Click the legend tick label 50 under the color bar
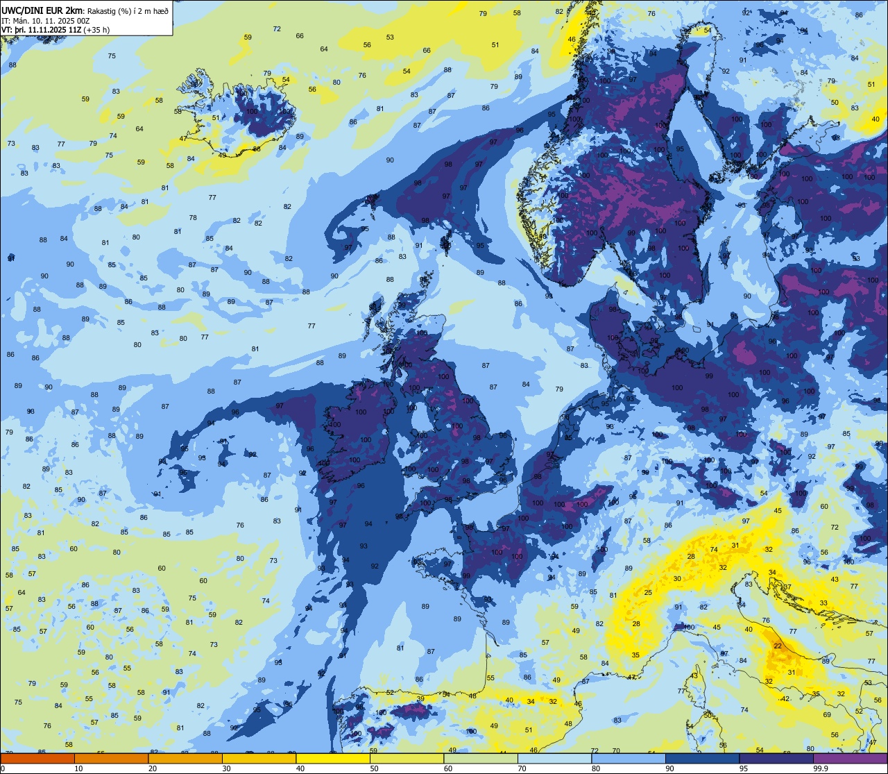 coord(375,768)
